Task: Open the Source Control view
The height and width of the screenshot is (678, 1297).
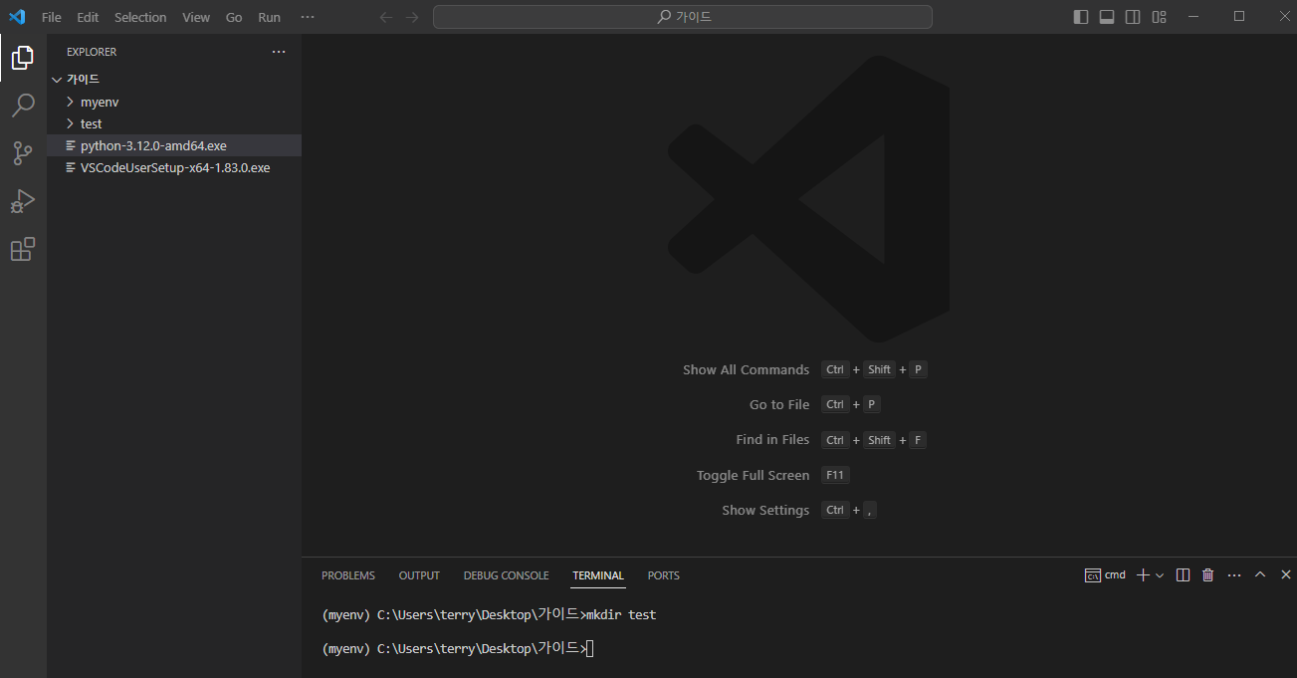Action: click(23, 153)
